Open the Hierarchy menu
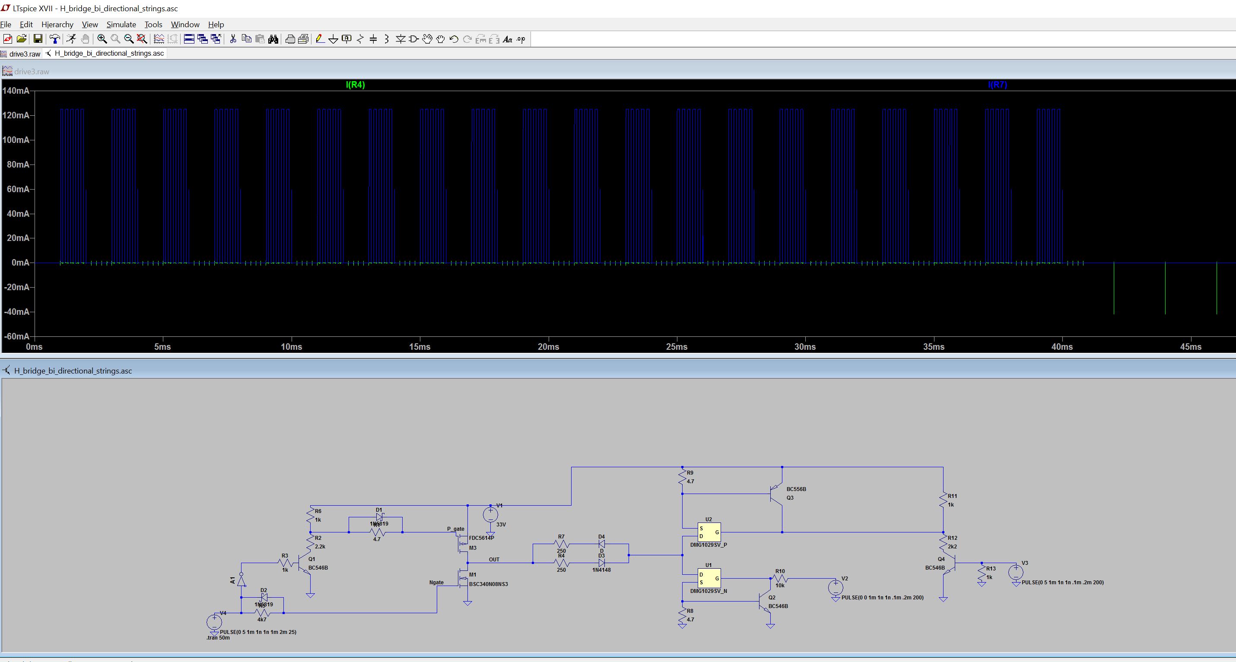The width and height of the screenshot is (1236, 662). (x=57, y=25)
